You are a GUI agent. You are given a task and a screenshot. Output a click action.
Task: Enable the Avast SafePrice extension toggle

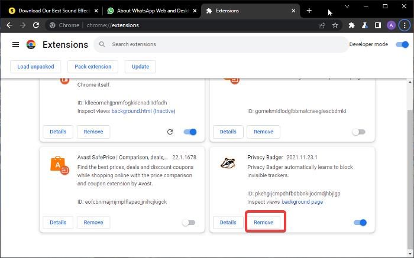click(189, 223)
